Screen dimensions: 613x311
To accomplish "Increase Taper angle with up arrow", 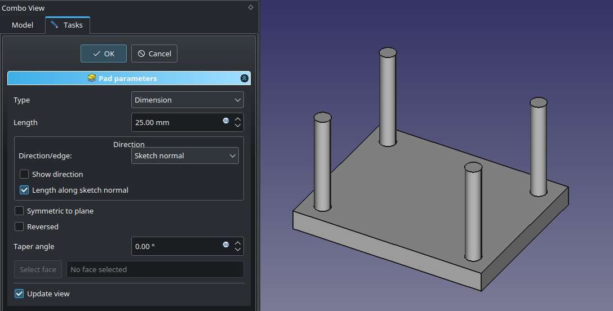I will [238, 243].
